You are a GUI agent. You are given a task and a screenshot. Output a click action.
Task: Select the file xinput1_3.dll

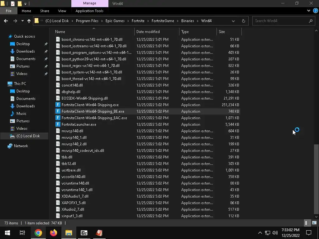72,216
